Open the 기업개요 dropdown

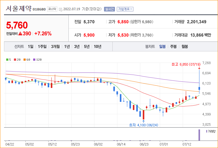tap(125, 9)
